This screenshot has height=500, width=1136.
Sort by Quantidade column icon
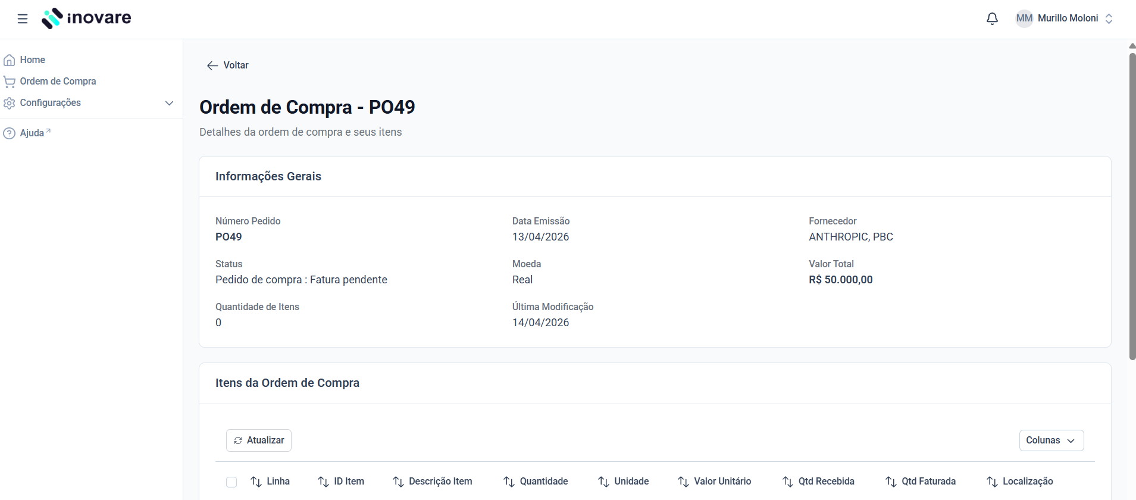[509, 482]
